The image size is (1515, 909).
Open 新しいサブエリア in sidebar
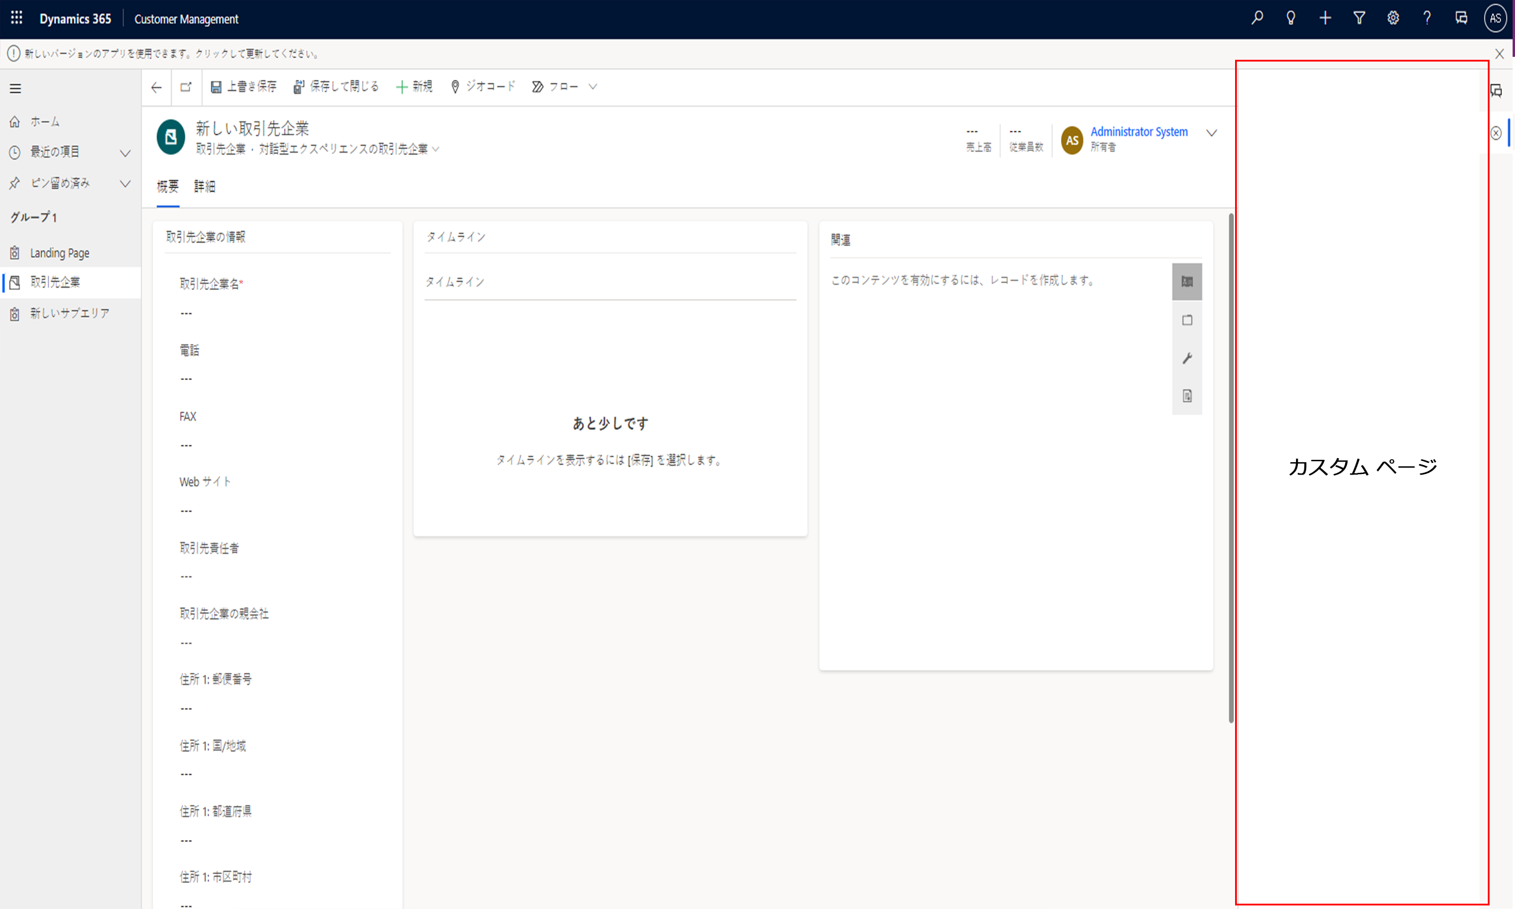click(70, 314)
